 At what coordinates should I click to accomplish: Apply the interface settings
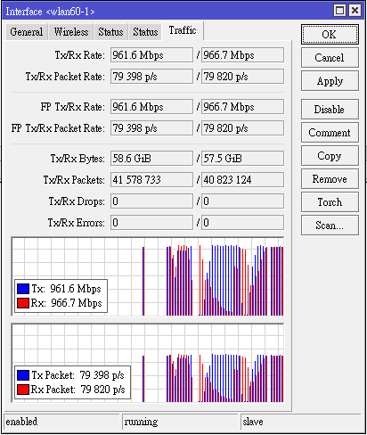[x=330, y=81]
